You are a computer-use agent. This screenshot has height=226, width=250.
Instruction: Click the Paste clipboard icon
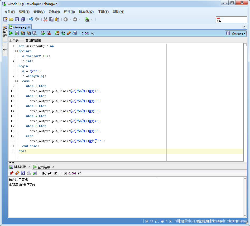click(x=57, y=19)
